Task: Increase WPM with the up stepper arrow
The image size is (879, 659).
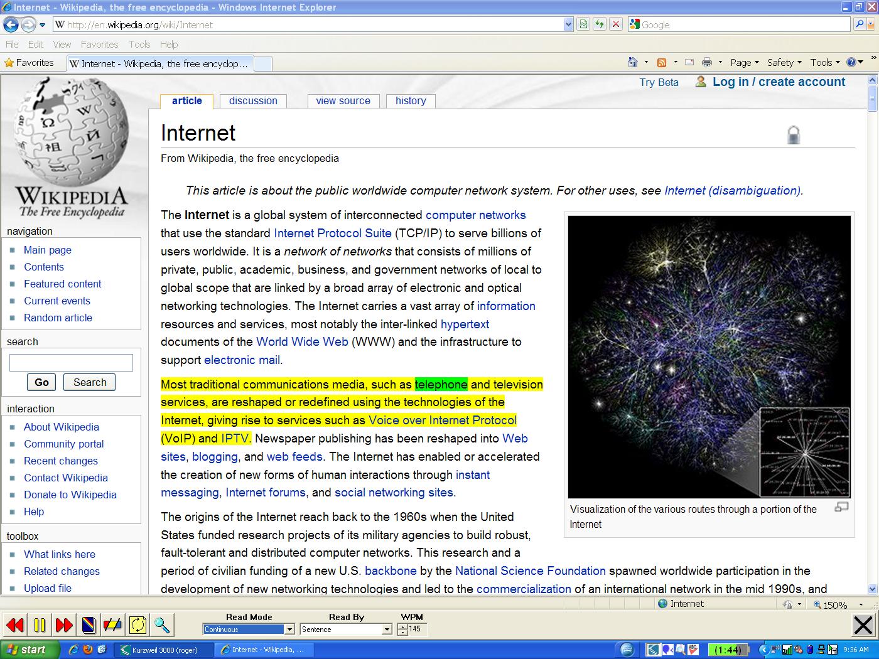Action: pyautogui.click(x=402, y=626)
